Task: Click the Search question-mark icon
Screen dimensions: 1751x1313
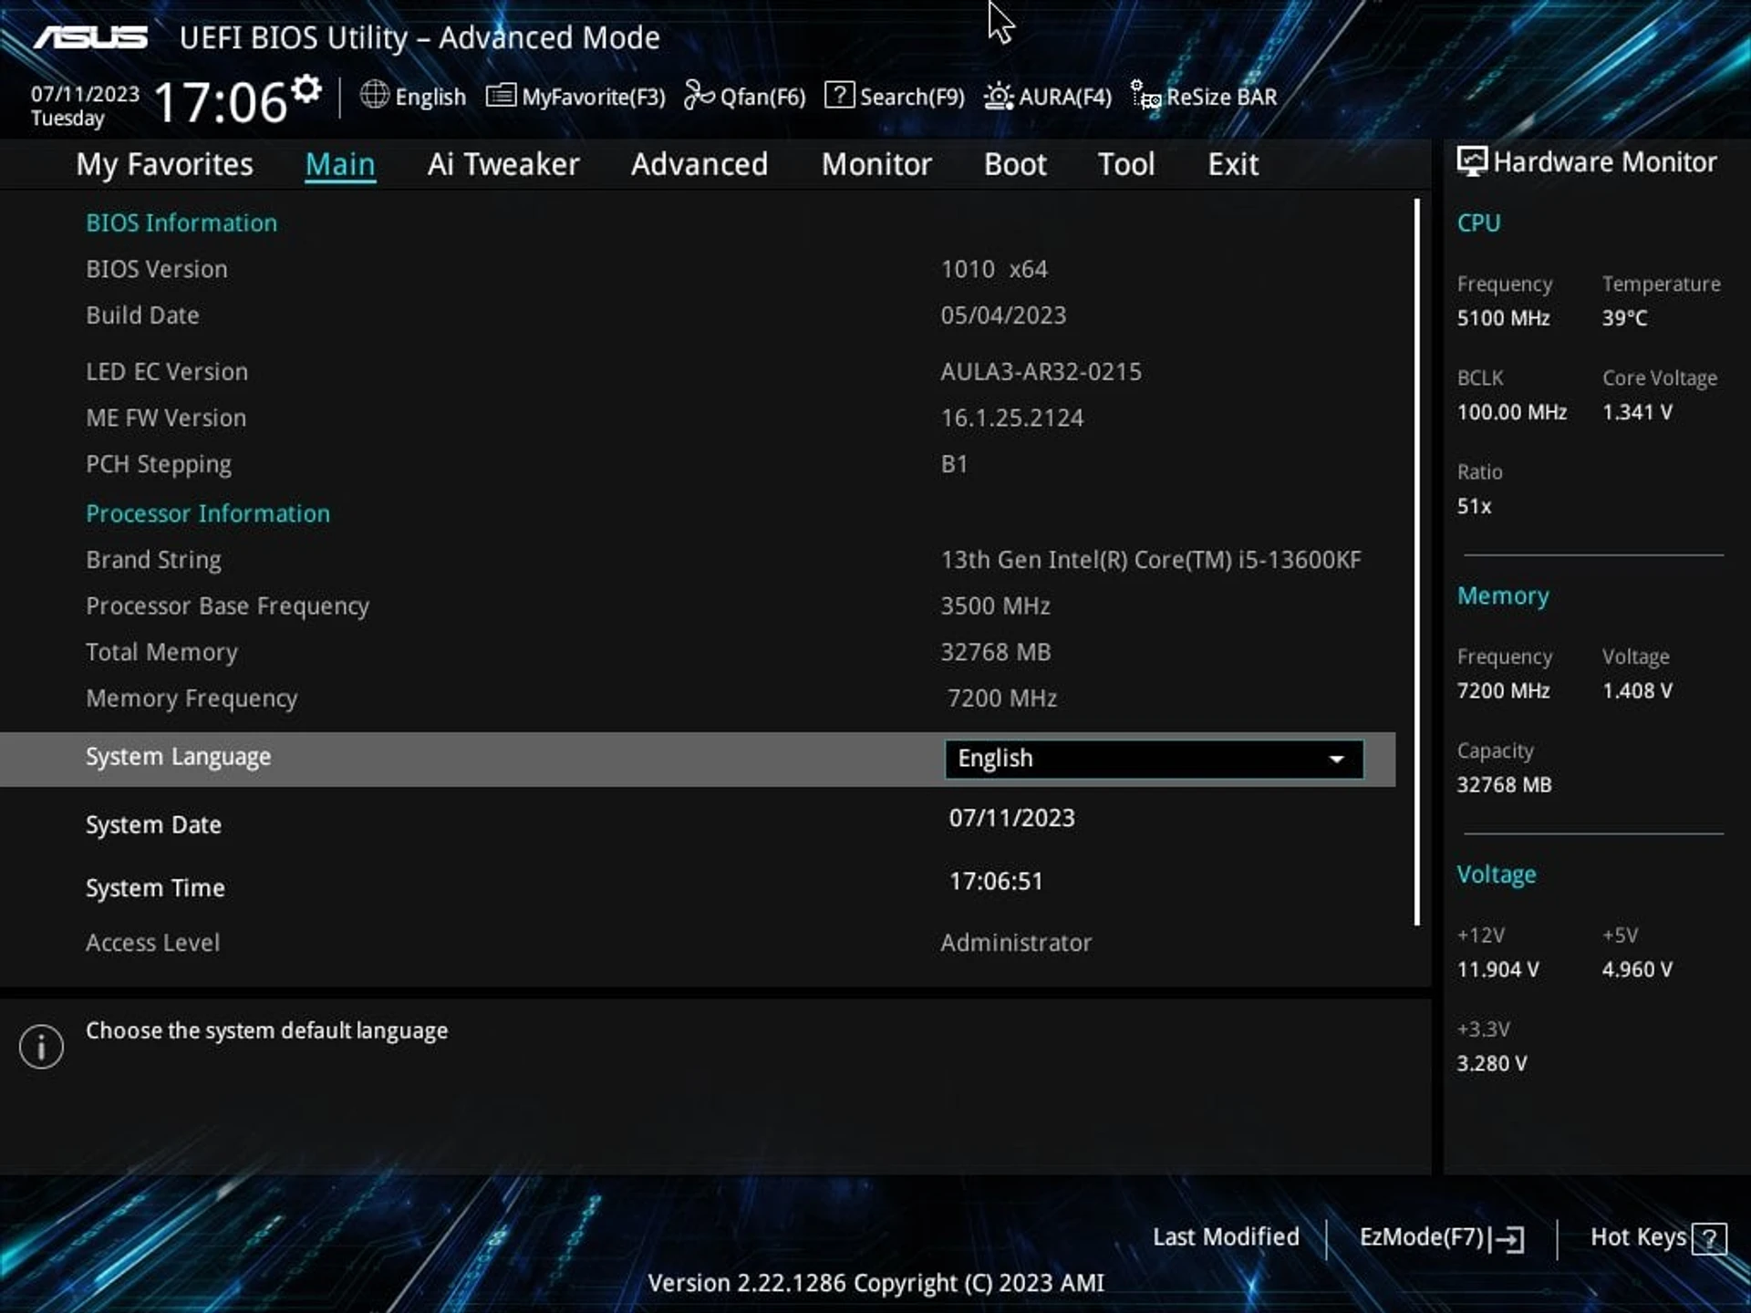Action: [x=839, y=95]
